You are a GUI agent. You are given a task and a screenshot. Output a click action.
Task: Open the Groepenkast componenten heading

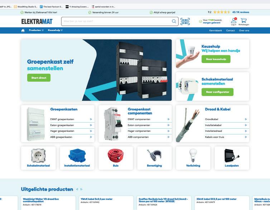(140, 111)
